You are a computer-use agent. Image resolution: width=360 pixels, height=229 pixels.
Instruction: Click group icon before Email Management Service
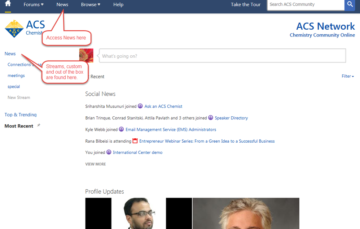(x=122, y=129)
